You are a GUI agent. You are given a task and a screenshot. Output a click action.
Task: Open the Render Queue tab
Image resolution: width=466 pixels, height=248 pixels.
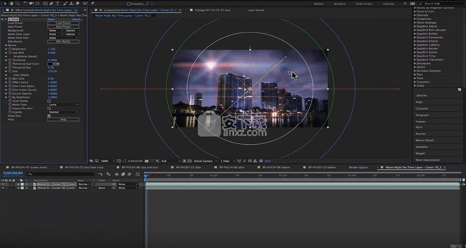click(358, 167)
